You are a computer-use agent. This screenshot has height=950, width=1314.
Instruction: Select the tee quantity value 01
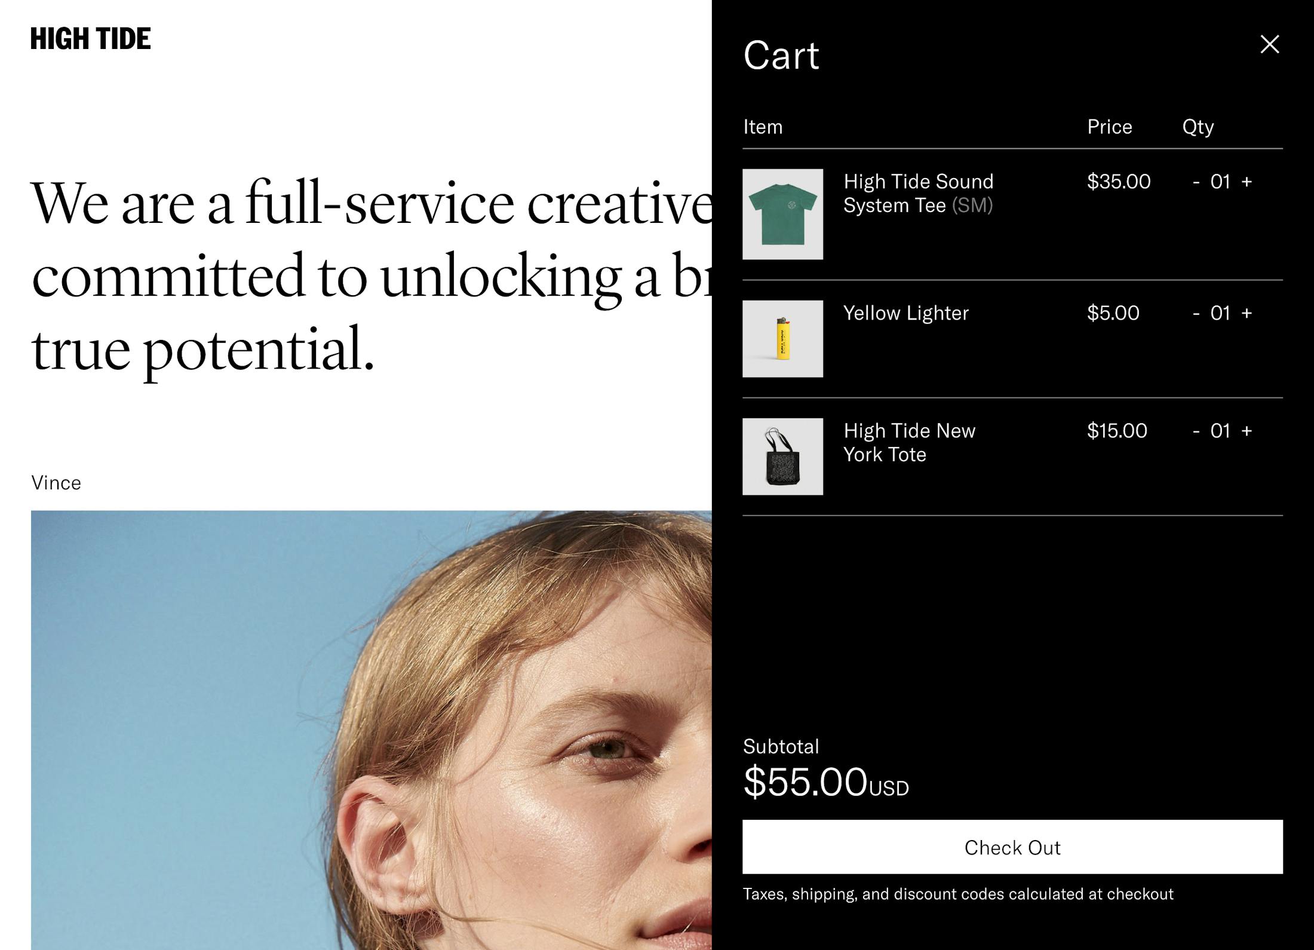tap(1220, 182)
